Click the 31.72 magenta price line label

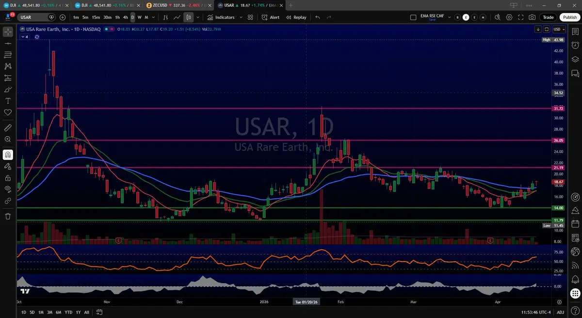pyautogui.click(x=558, y=109)
